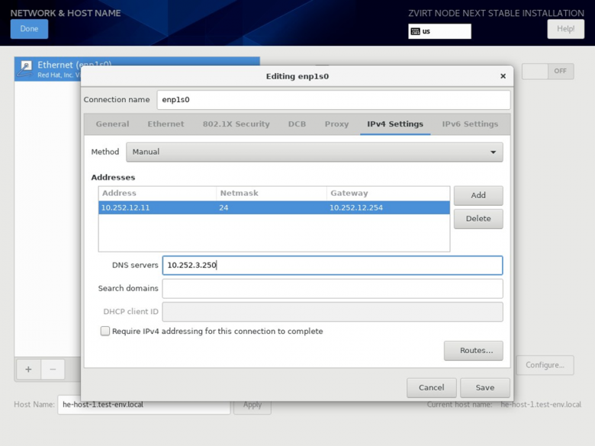Open the Proxy tab
The height and width of the screenshot is (446, 595).
coord(336,124)
